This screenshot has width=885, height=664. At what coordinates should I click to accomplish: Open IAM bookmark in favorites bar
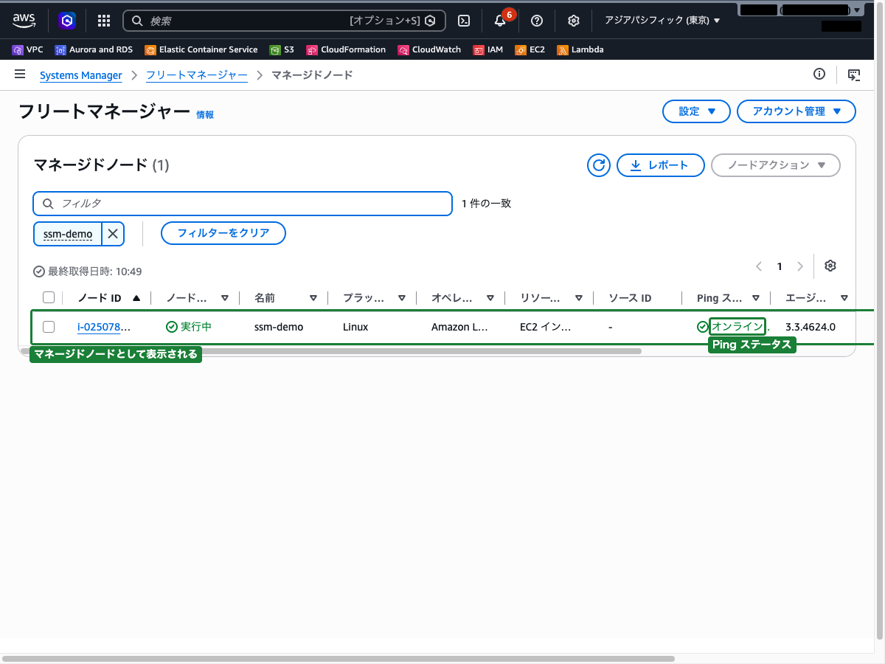tap(488, 50)
